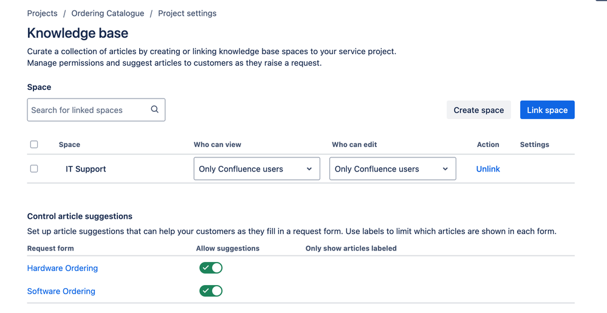
Task: Focus the Search for linked spaces field
Action: coord(88,110)
